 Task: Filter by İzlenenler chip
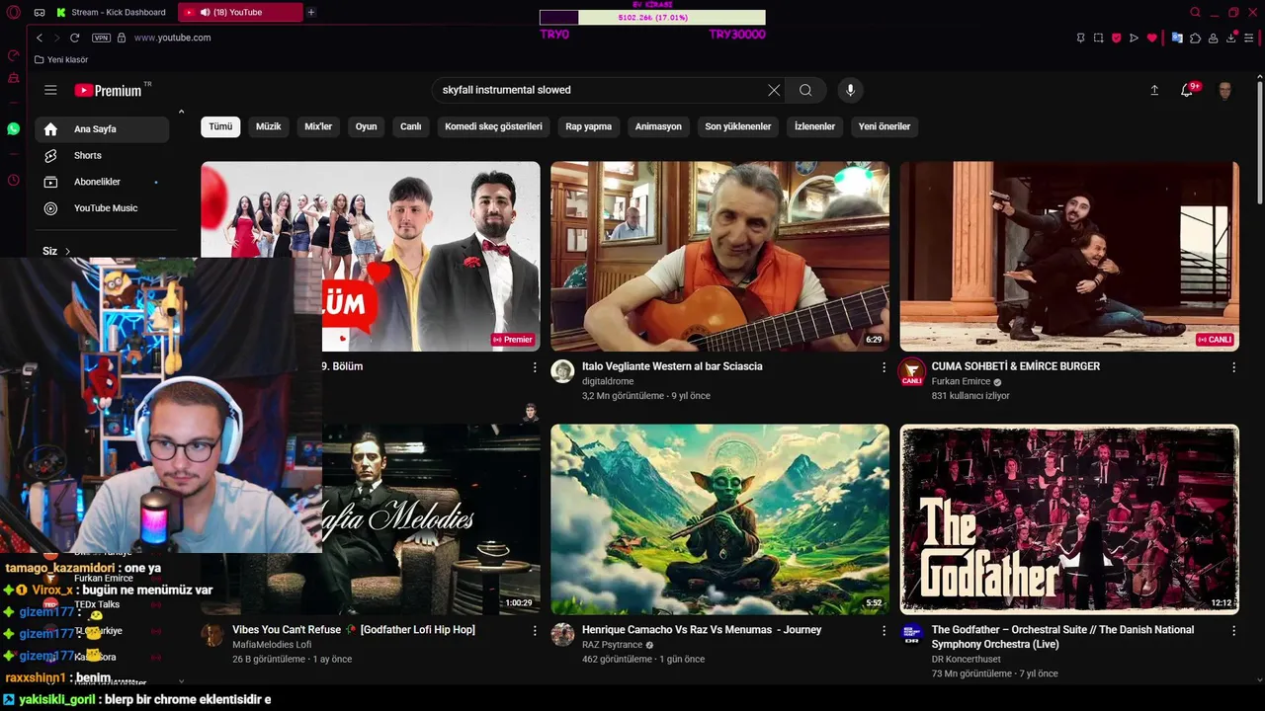[x=815, y=126]
